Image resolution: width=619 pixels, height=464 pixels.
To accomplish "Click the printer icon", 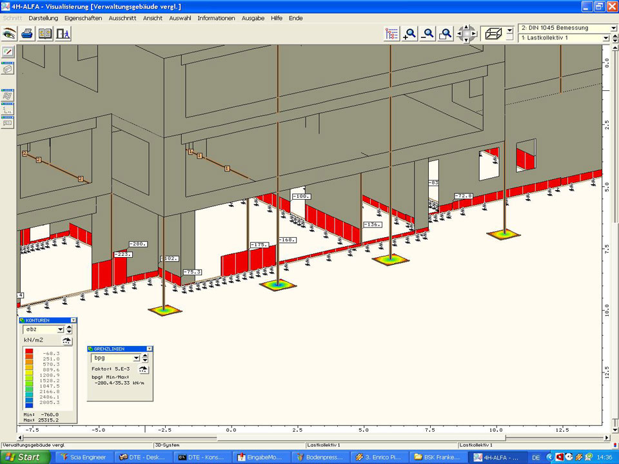I will click(x=27, y=34).
